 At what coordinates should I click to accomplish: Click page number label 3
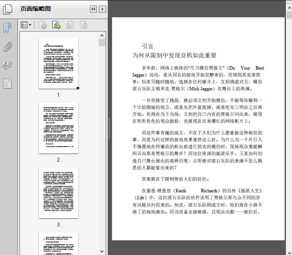58,224
